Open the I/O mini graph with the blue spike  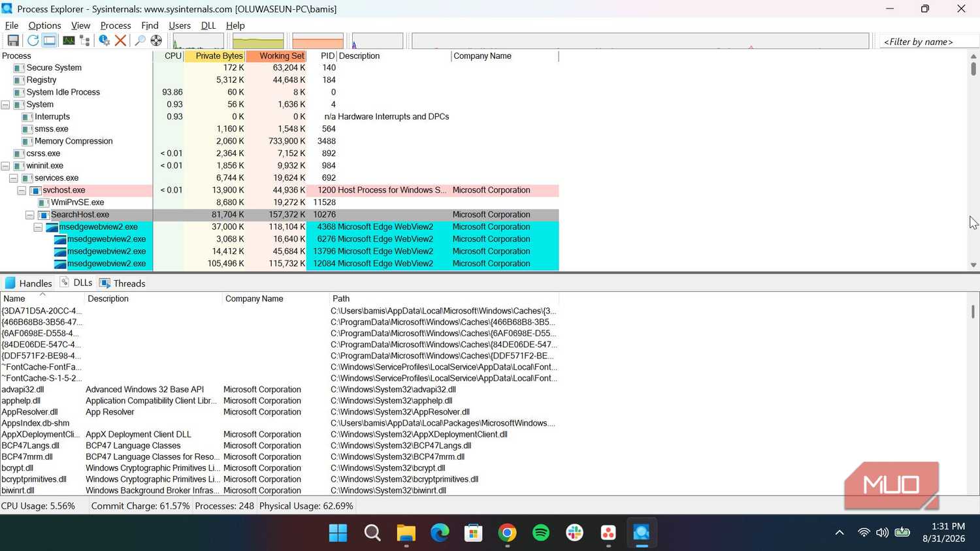378,41
